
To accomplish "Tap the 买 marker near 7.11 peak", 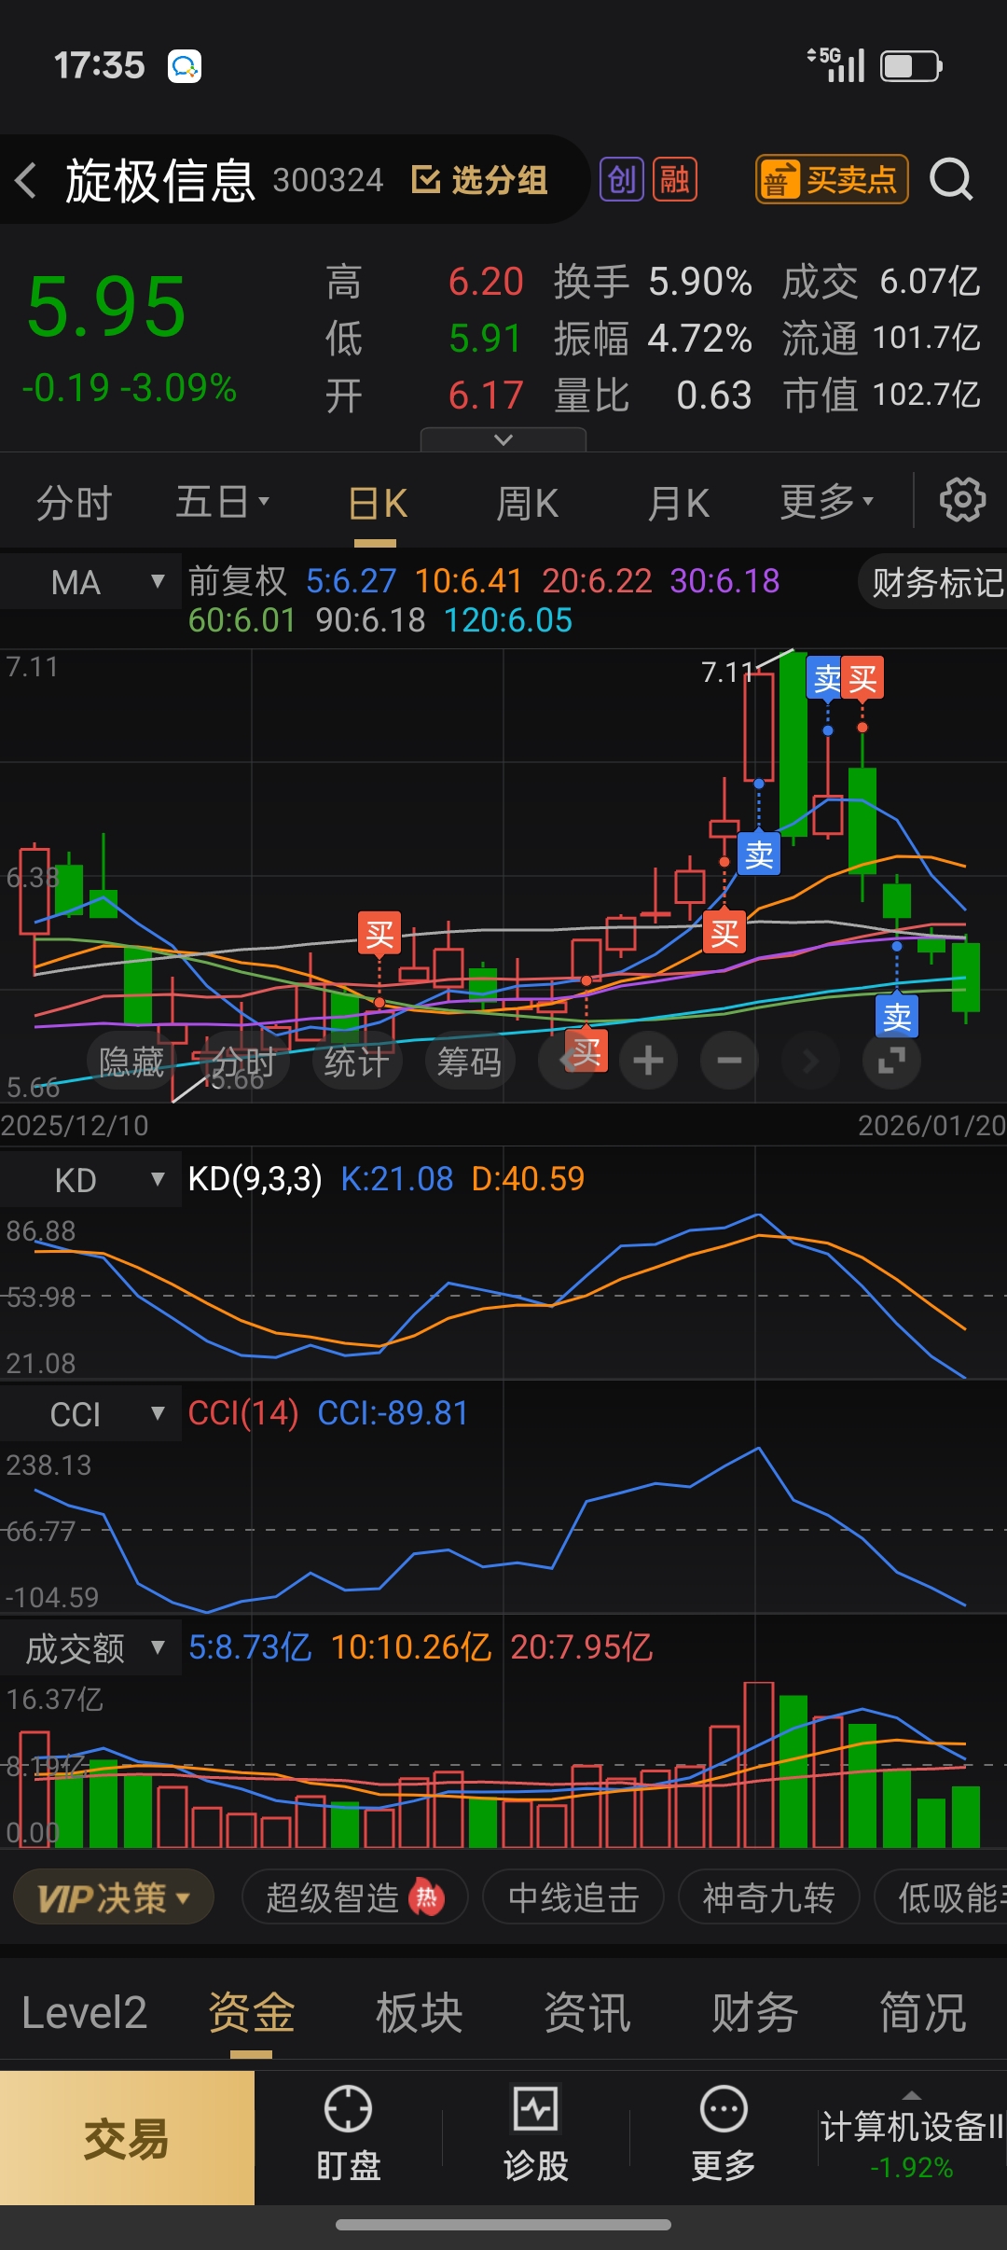I will point(862,678).
